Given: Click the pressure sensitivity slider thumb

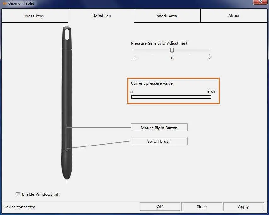Looking at the screenshot, I should pyautogui.click(x=172, y=51).
